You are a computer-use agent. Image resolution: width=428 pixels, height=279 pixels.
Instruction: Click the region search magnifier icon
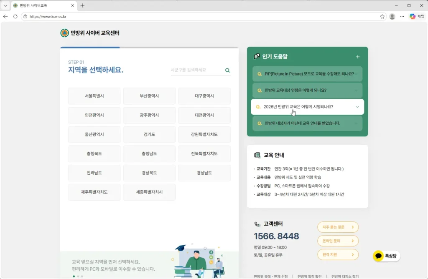point(227,70)
